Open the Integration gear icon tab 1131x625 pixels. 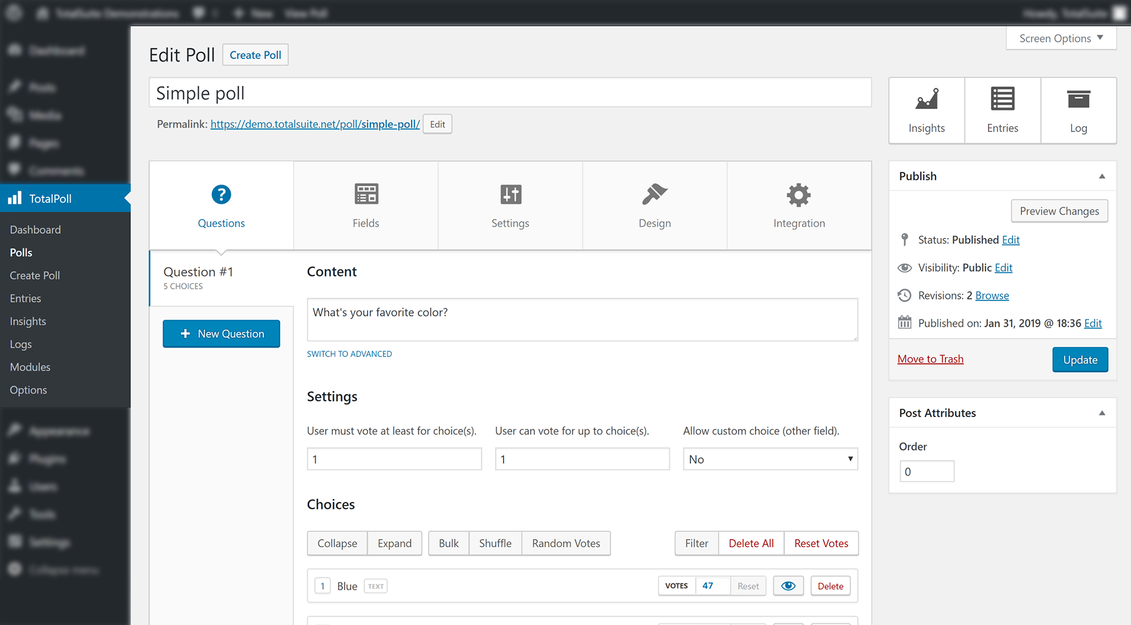pos(799,195)
